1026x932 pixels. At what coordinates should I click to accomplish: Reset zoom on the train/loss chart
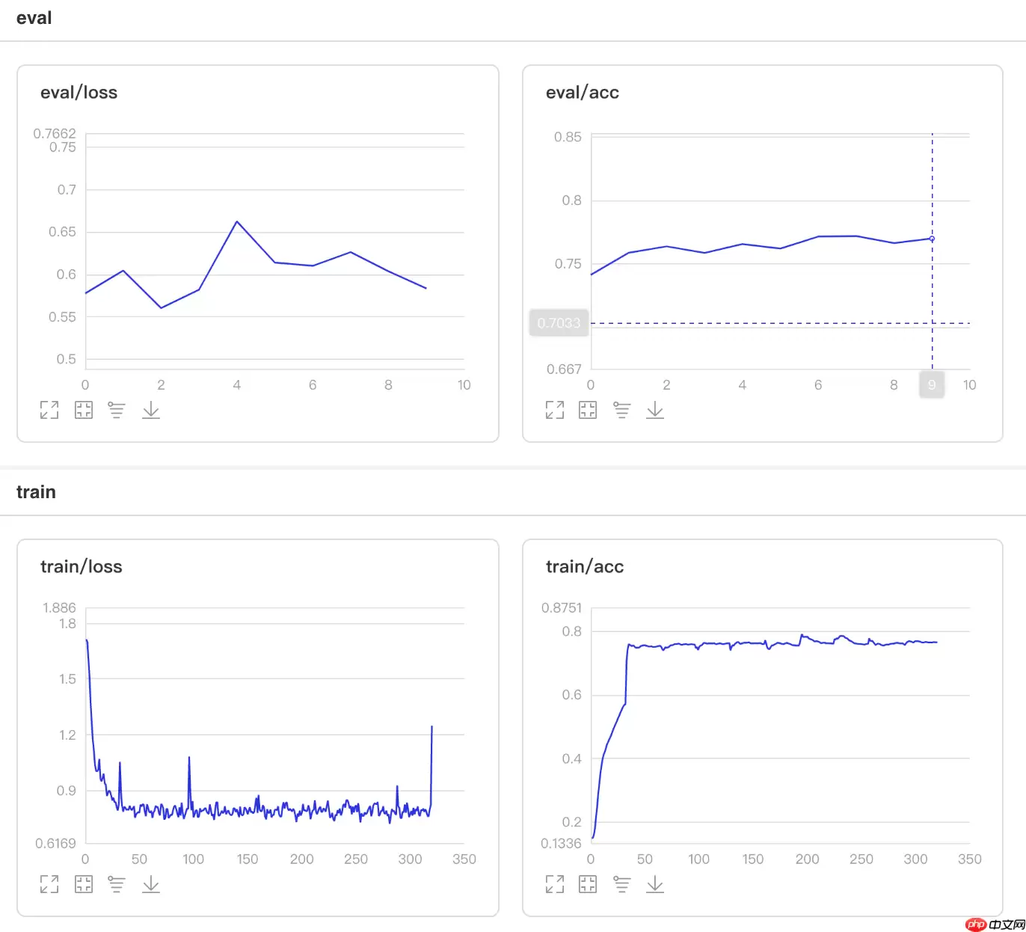pyautogui.click(x=84, y=884)
